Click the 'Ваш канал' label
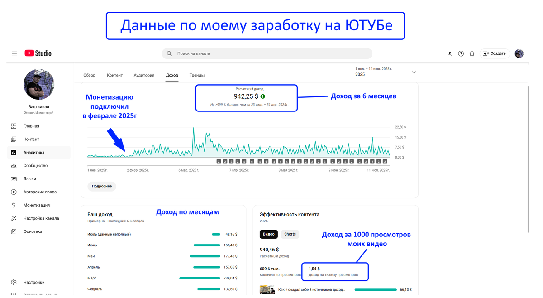 coord(39,107)
